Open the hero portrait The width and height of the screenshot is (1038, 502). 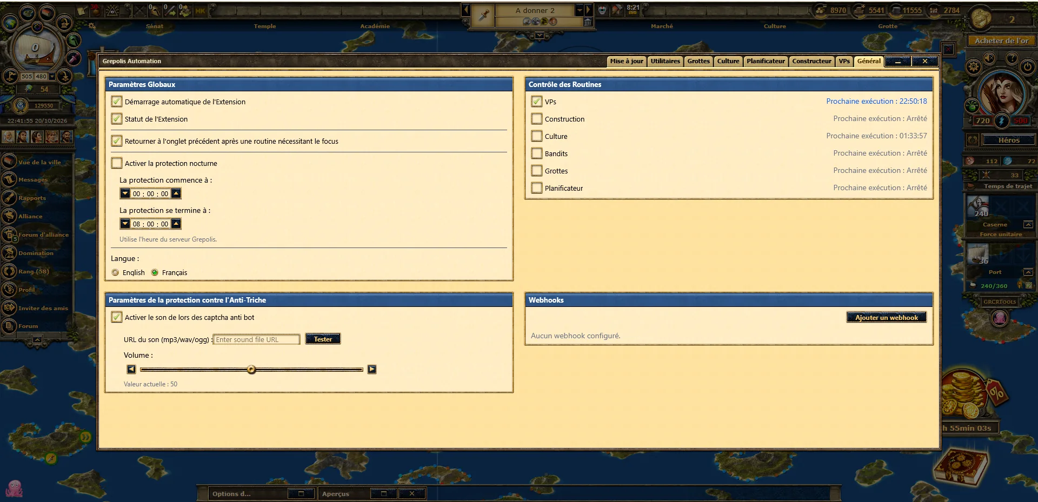click(1002, 93)
